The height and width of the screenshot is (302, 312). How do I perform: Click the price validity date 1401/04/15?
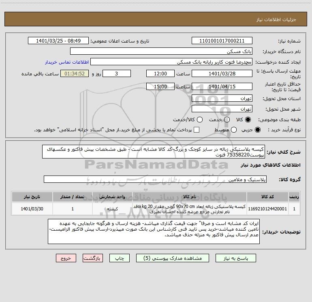click(x=222, y=86)
